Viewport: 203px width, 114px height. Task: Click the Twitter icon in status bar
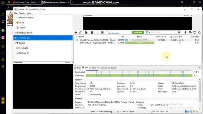(x=188, y=111)
